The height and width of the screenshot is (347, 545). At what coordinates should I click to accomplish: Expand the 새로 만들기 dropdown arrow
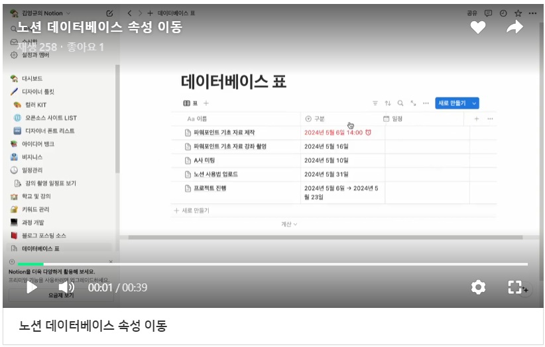pos(474,103)
